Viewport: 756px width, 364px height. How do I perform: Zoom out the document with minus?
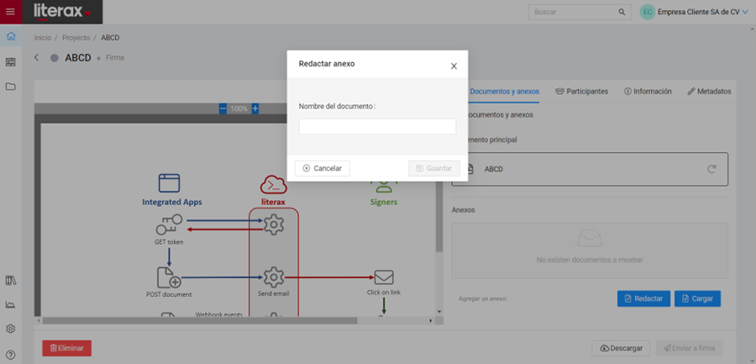(x=223, y=108)
